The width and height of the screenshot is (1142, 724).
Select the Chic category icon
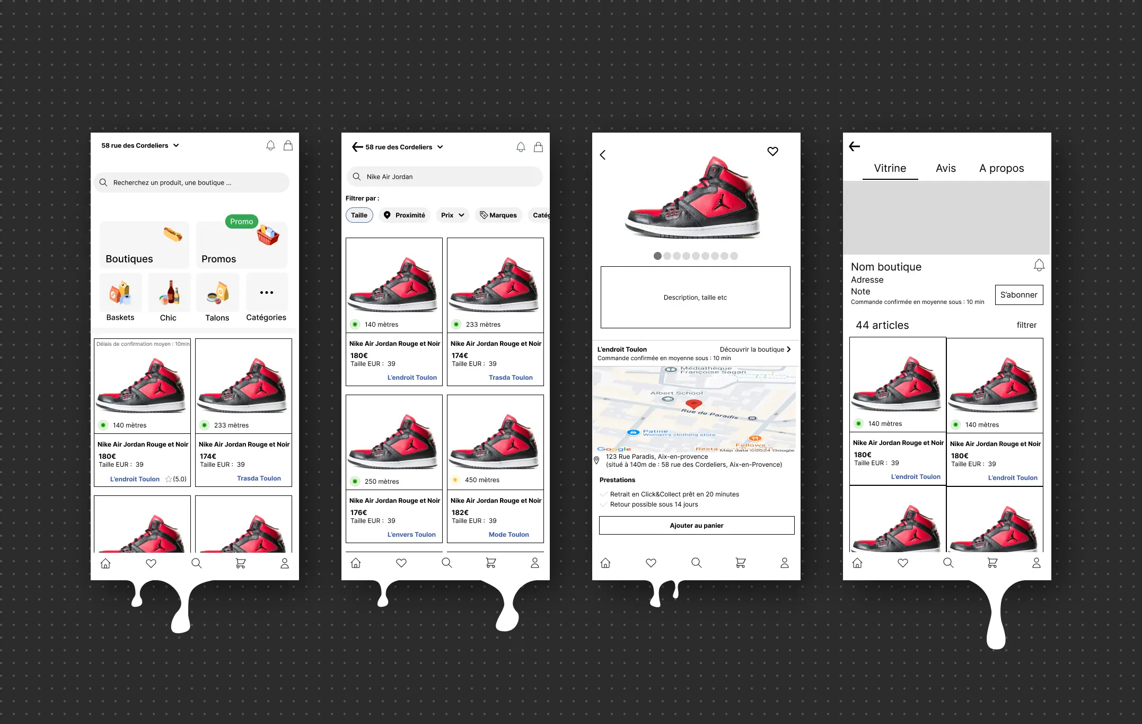coord(169,292)
